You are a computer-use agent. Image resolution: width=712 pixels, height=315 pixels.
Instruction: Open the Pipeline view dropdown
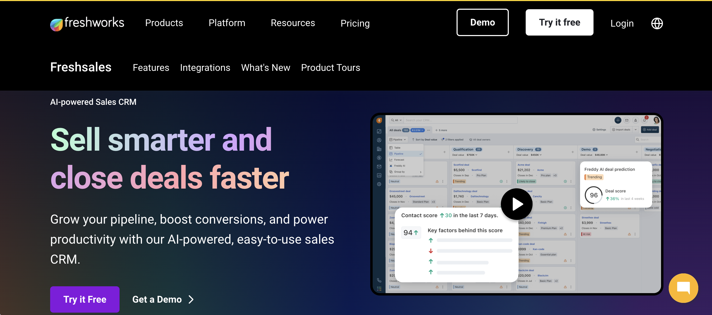point(397,140)
